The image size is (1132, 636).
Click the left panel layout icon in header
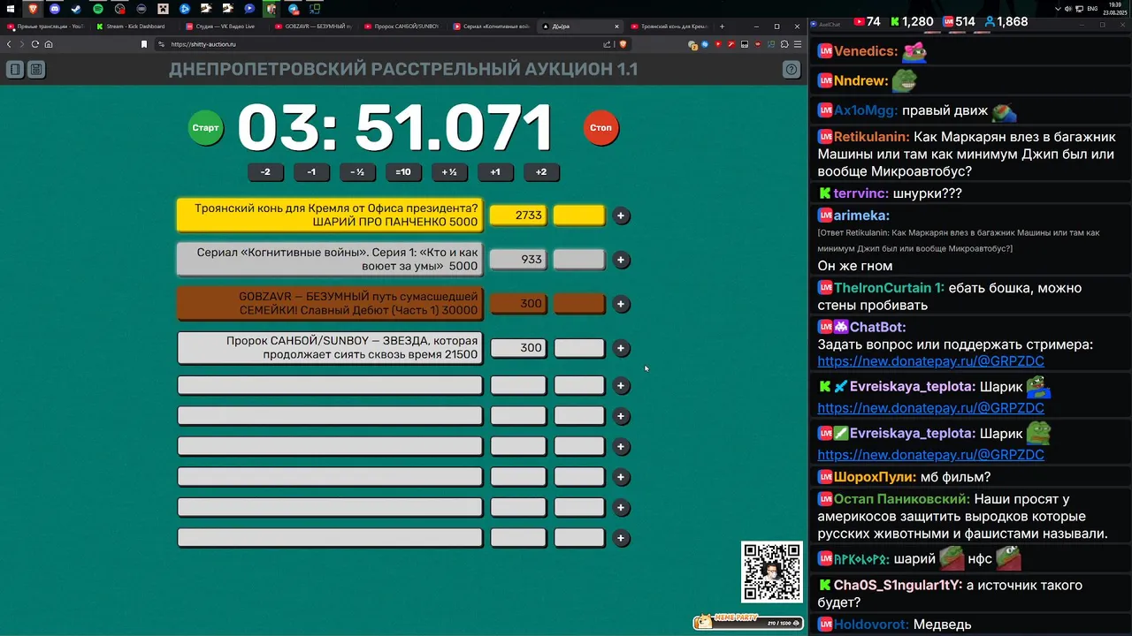tap(15, 69)
